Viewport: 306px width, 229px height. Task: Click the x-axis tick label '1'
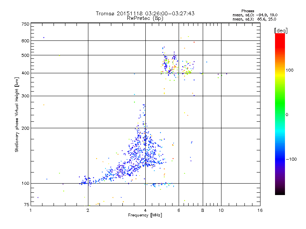(x=31, y=210)
